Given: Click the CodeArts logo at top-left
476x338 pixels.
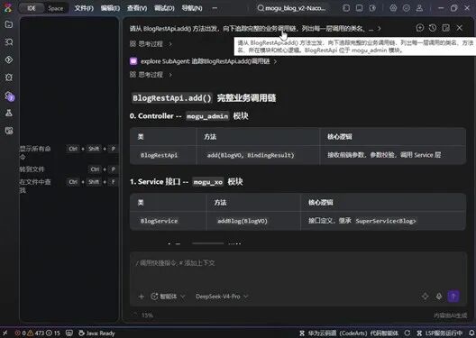Looking at the screenshot, I should tap(7, 8).
